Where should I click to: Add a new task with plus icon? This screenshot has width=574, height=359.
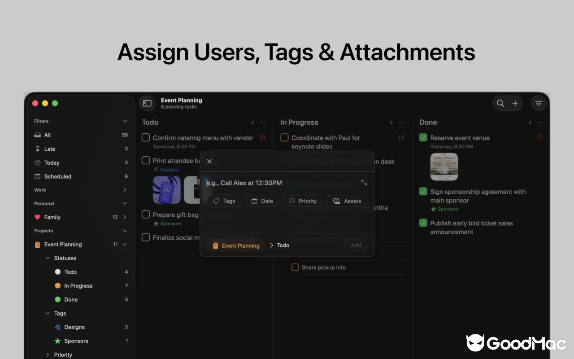[515, 103]
